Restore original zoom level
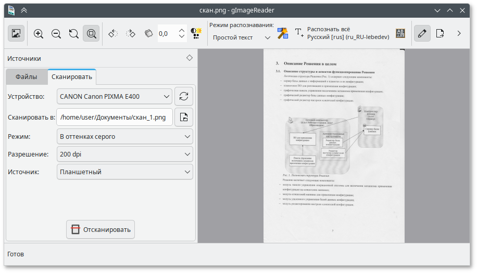The width and height of the screenshot is (477, 273). [73, 33]
